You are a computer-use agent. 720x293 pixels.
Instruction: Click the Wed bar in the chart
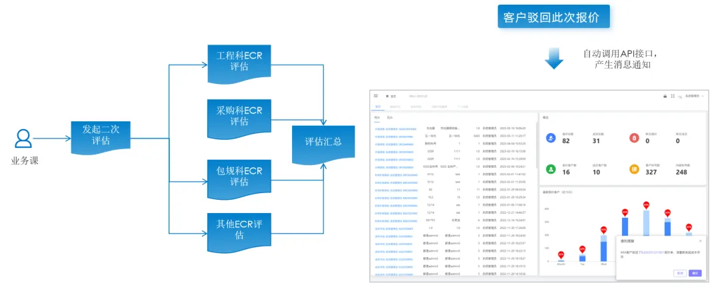tap(603, 248)
